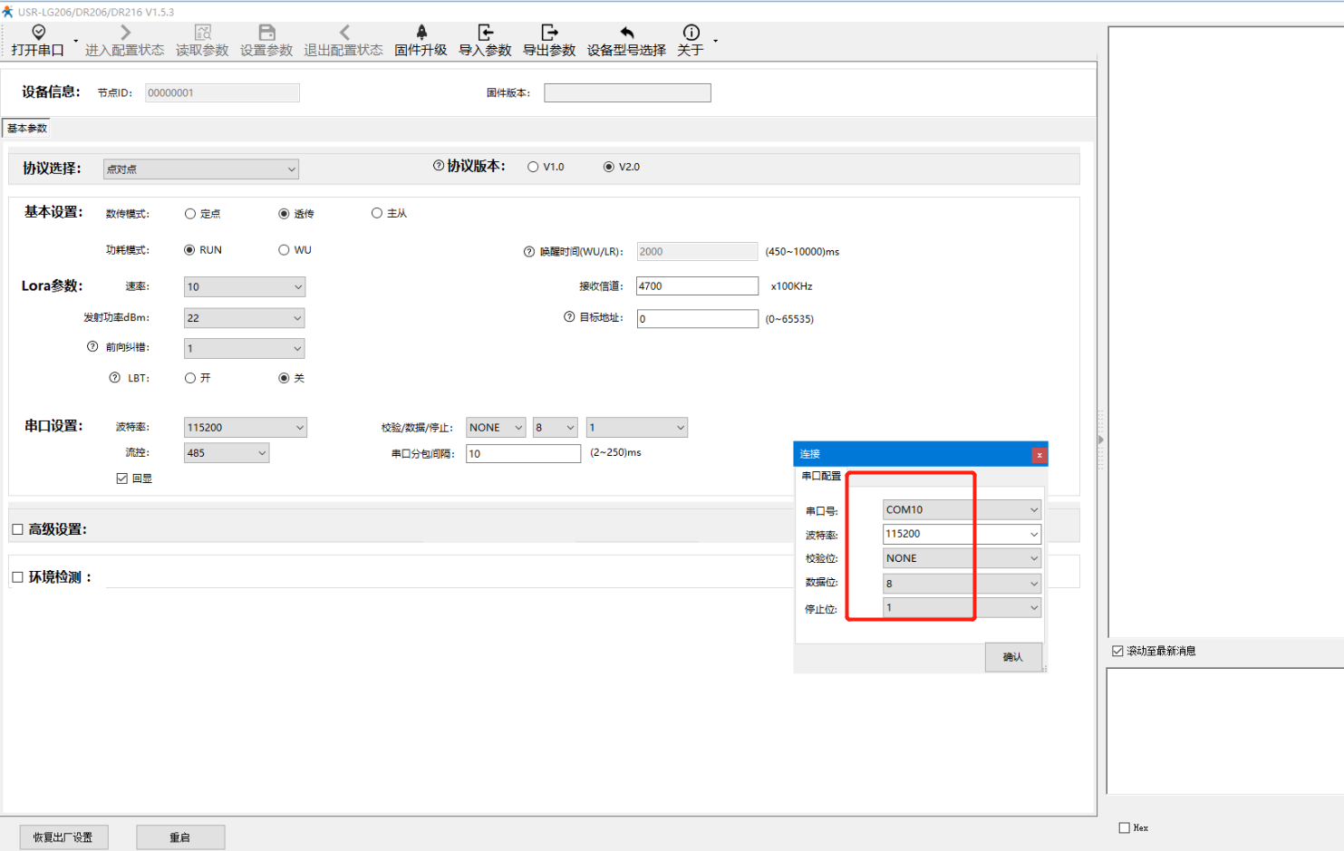Open the 关于 about info icon
This screenshot has height=851, width=1344.
[x=691, y=33]
